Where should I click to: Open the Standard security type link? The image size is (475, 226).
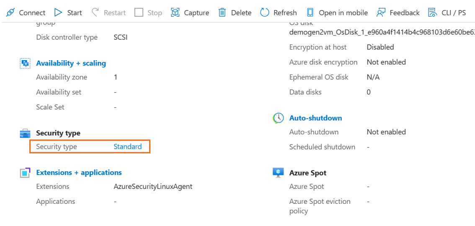coord(127,147)
